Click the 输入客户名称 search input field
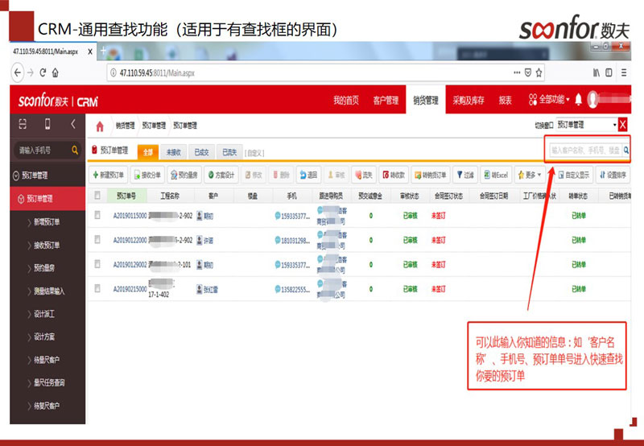 (585, 151)
